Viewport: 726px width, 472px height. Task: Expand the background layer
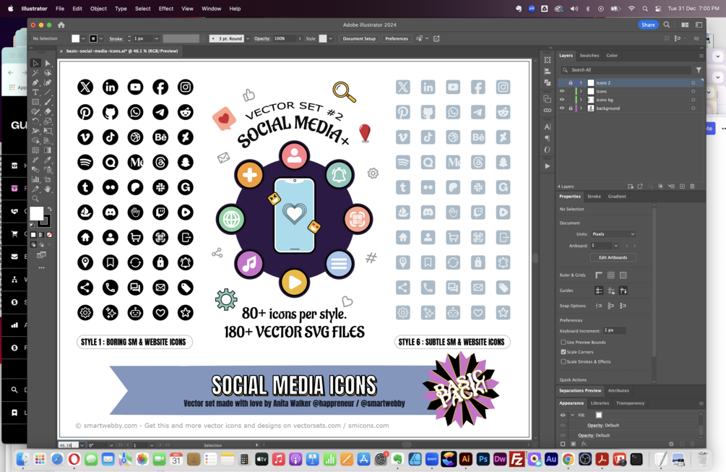click(581, 108)
